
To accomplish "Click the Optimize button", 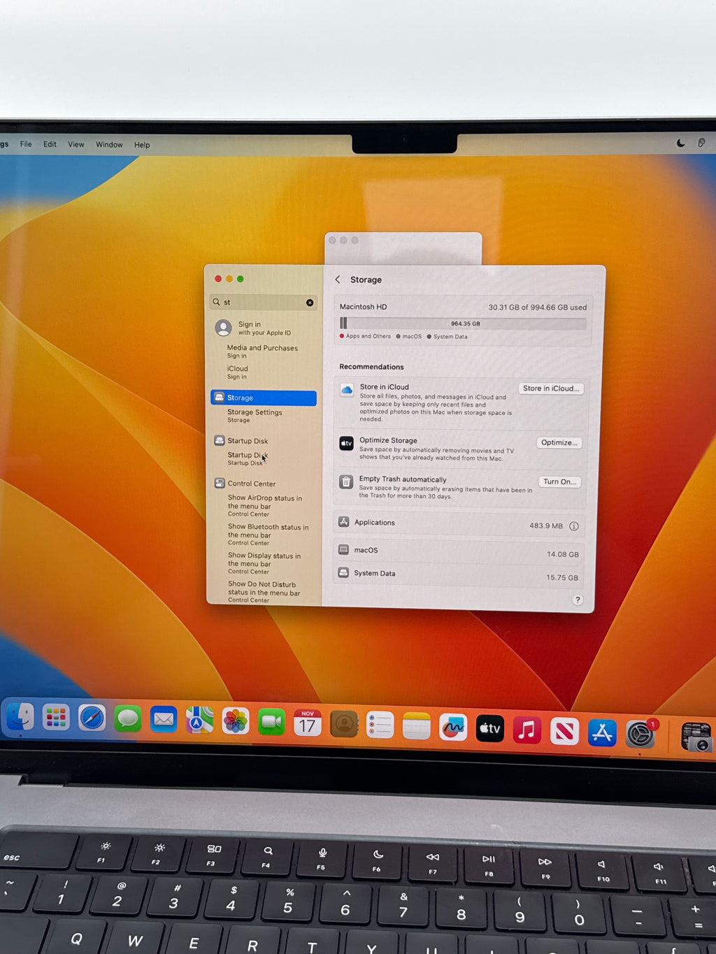I will (x=559, y=442).
